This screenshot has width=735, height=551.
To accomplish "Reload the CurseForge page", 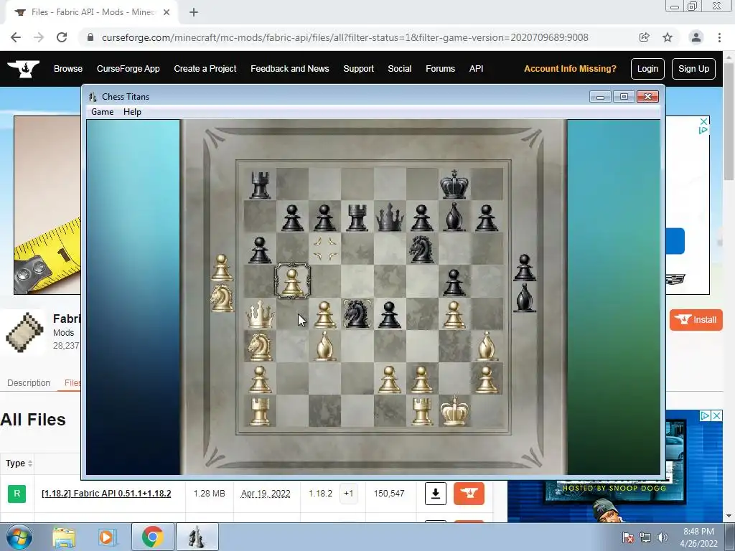I will tap(62, 37).
